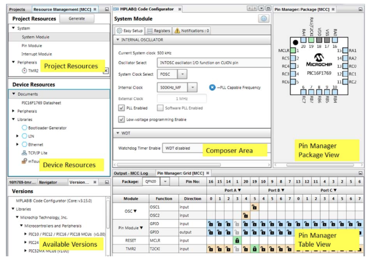
Task: Toggle Low-voltage programming Enable checkbox
Action: coord(122,119)
